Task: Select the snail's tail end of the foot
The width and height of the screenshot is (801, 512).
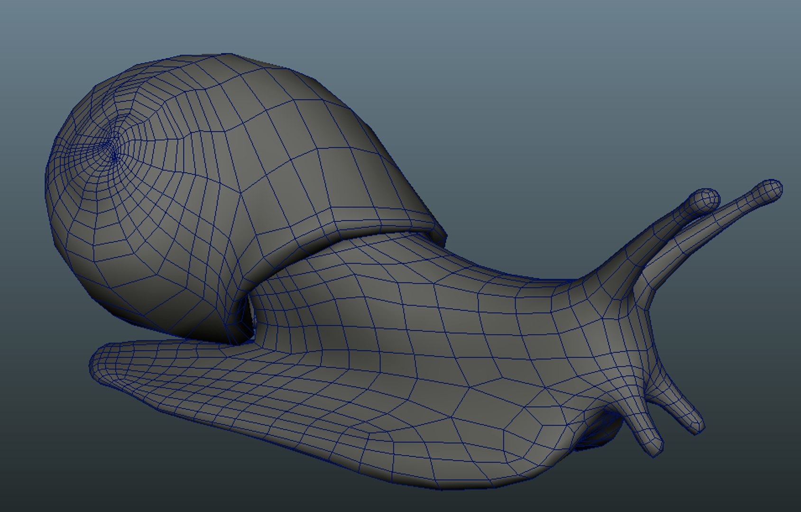Action: [102, 364]
